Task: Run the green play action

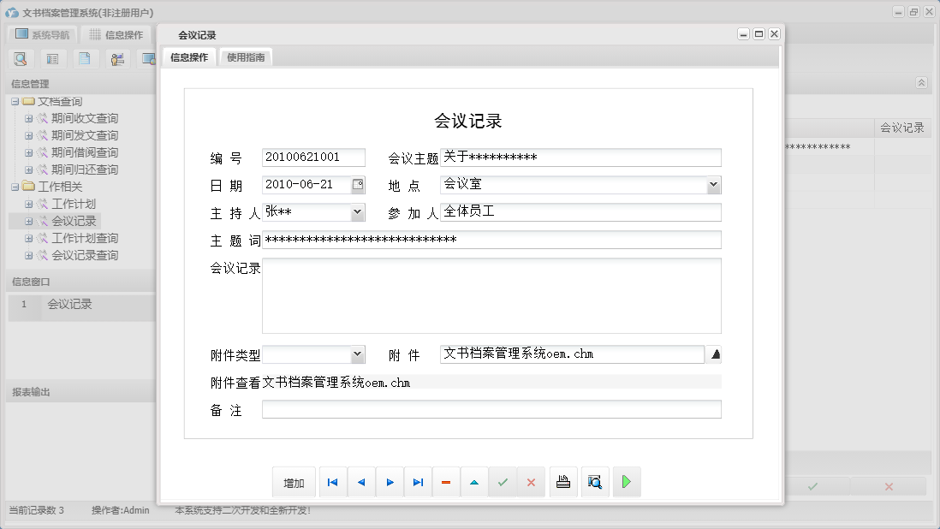Action: click(x=626, y=482)
